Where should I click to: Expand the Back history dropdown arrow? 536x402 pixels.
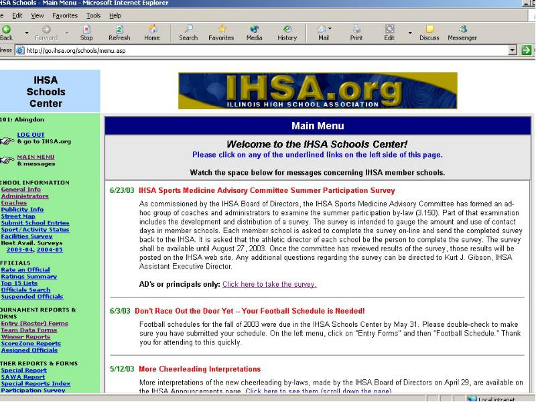tap(27, 33)
